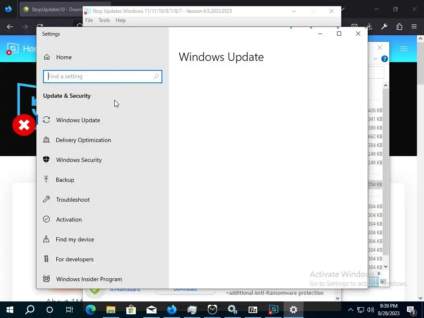424x318 pixels.
Task: Open the website's hamburger menu
Action: pos(404,49)
